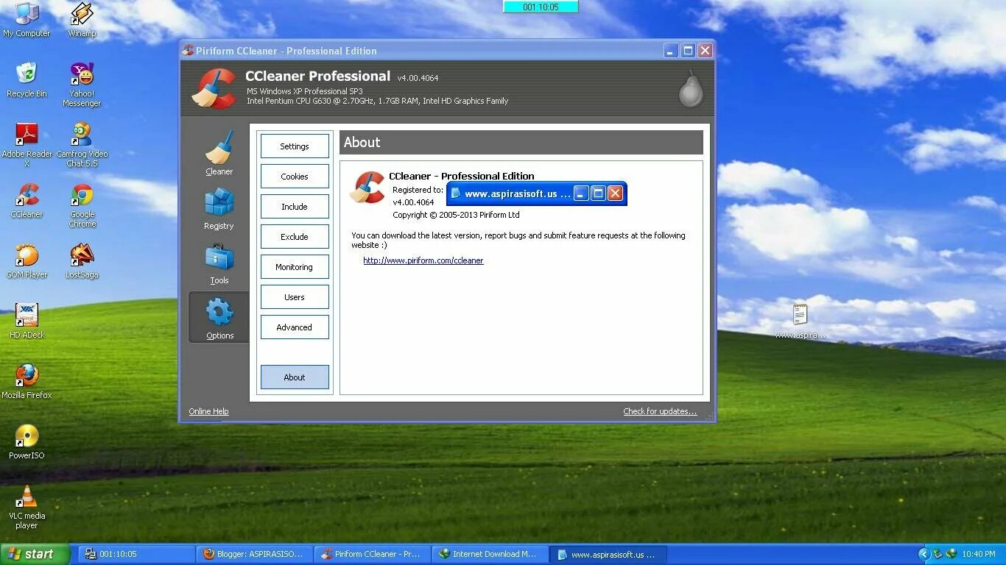Switch to 001:10:05 taskbar item
Image resolution: width=1006 pixels, height=565 pixels.
tap(136, 554)
